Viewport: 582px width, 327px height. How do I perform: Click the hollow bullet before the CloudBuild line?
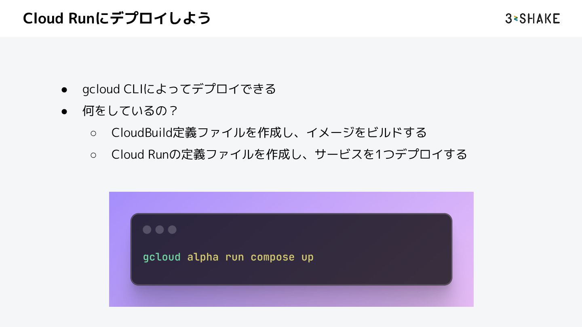(93, 132)
